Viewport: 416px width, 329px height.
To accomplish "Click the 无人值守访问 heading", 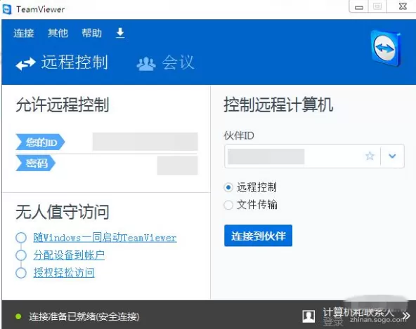I will coord(63,212).
